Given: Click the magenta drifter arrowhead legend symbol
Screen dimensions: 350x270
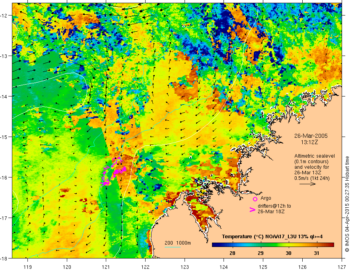Looking at the screenshot, I should [x=252, y=209].
